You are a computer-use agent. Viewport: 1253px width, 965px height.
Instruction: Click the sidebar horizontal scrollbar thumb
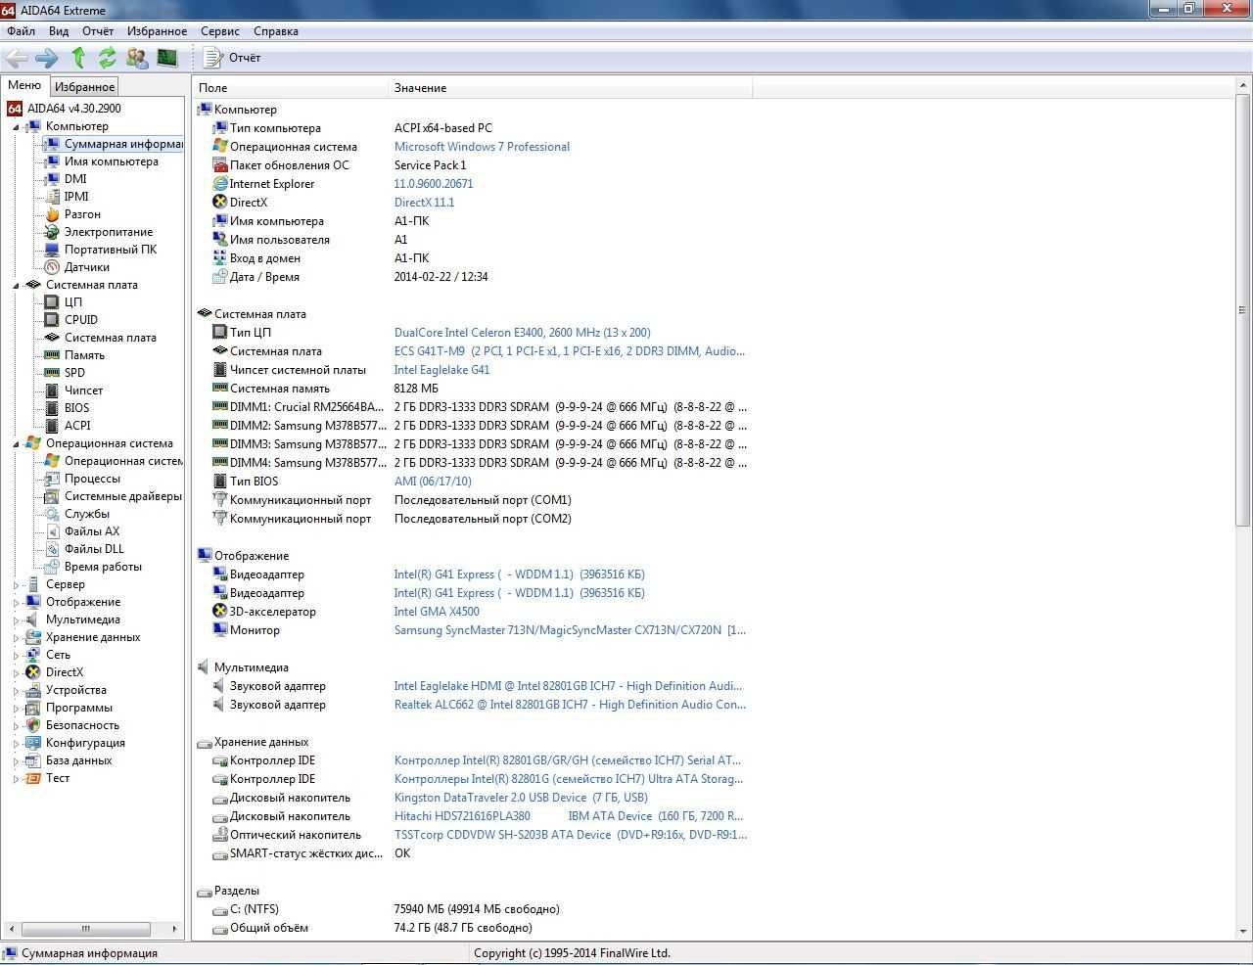tap(85, 929)
